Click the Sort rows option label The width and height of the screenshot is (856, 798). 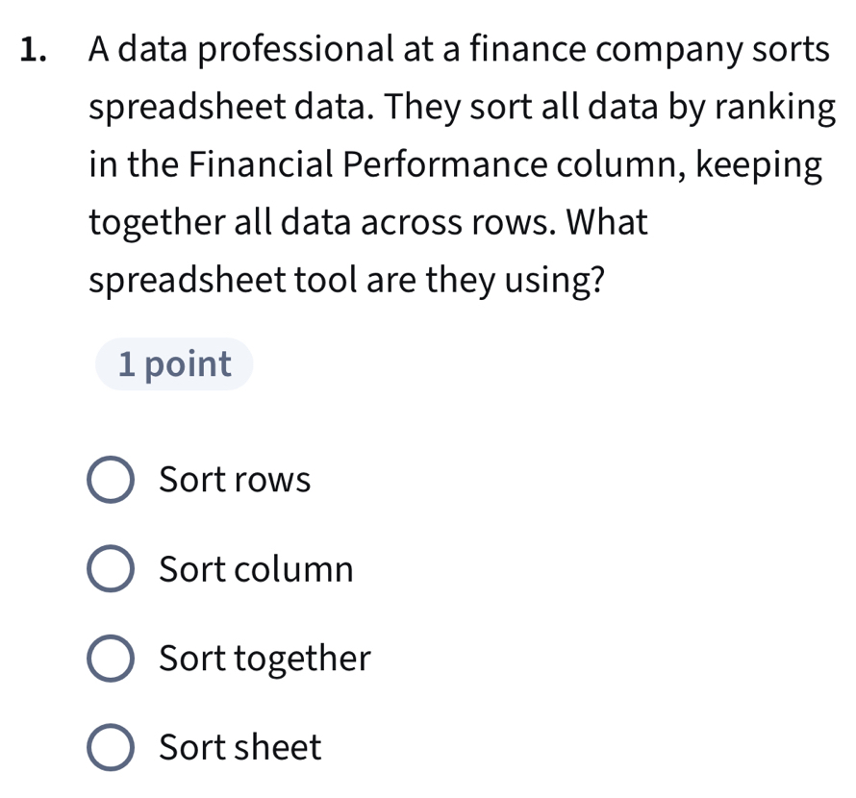pos(235,480)
